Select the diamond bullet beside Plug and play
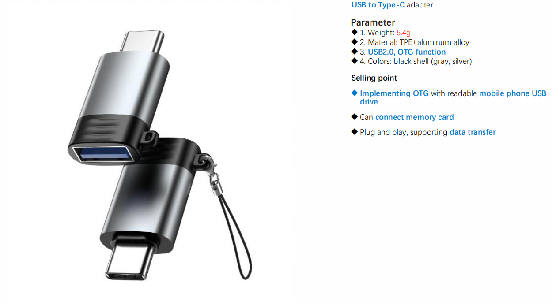This screenshot has width=552, height=305. [x=354, y=132]
